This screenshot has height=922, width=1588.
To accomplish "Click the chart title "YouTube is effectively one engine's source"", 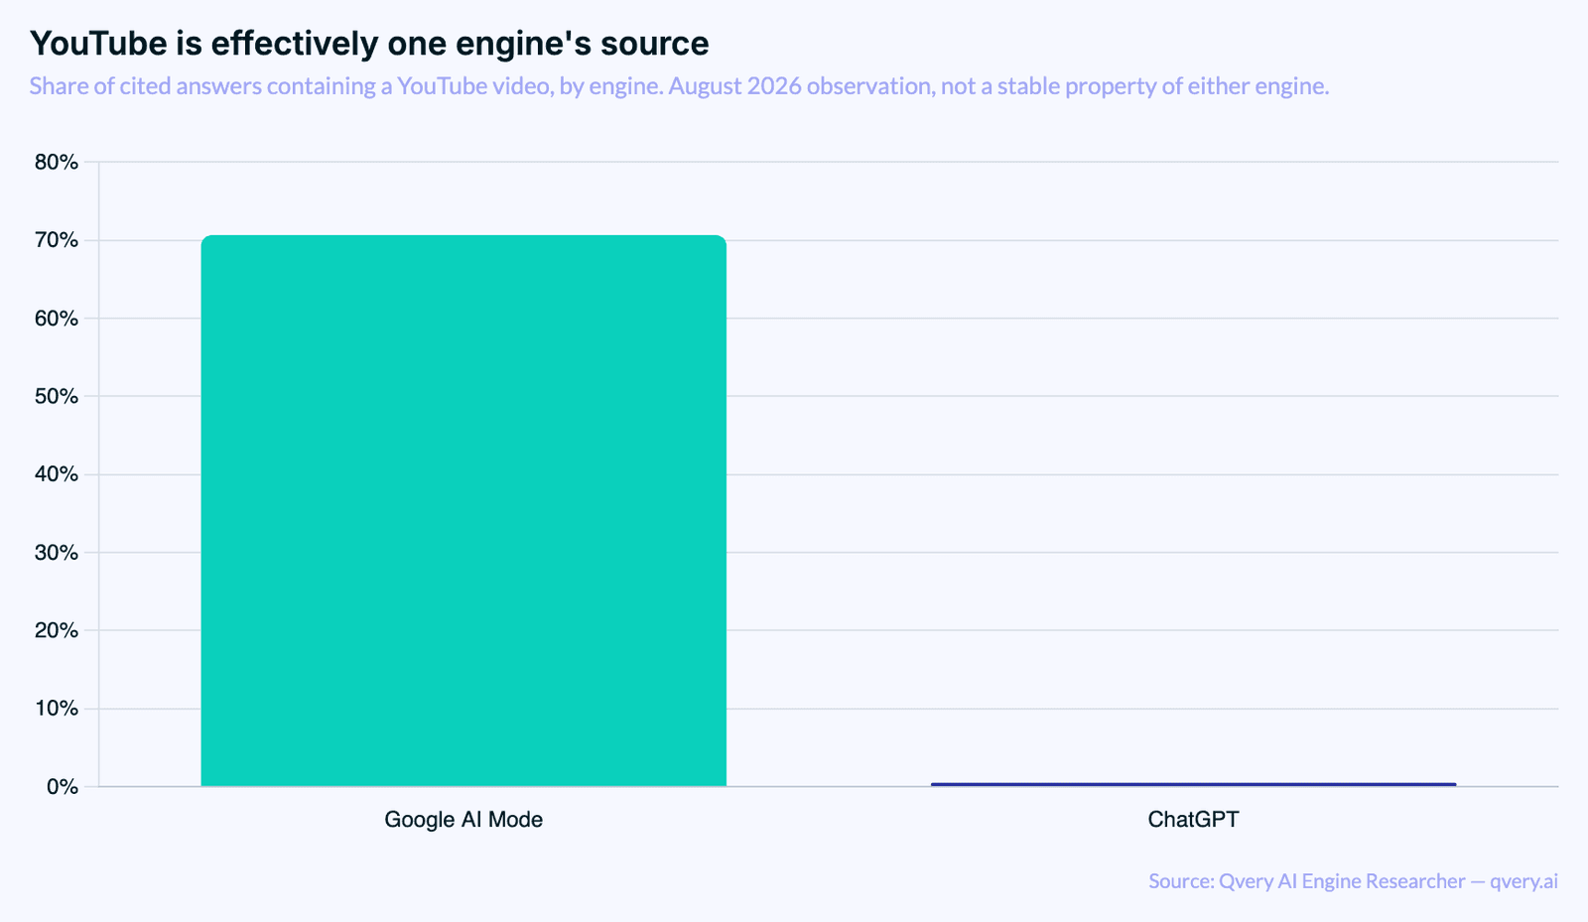I will (369, 44).
